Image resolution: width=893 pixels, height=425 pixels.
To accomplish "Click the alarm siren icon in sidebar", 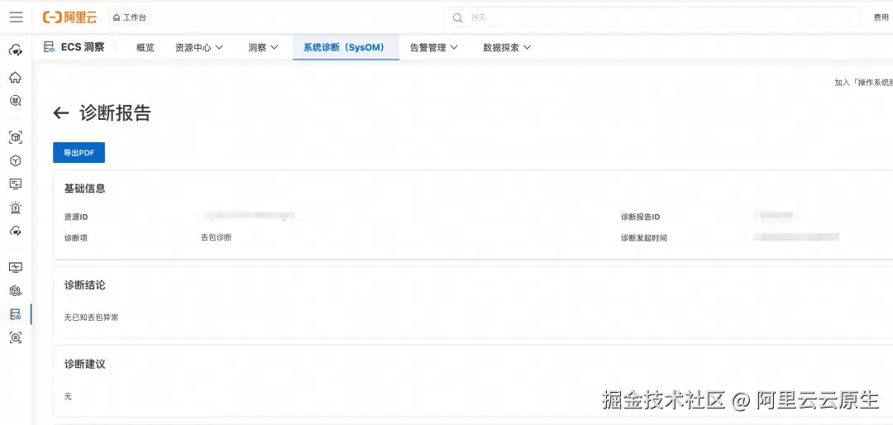I will pyautogui.click(x=16, y=208).
